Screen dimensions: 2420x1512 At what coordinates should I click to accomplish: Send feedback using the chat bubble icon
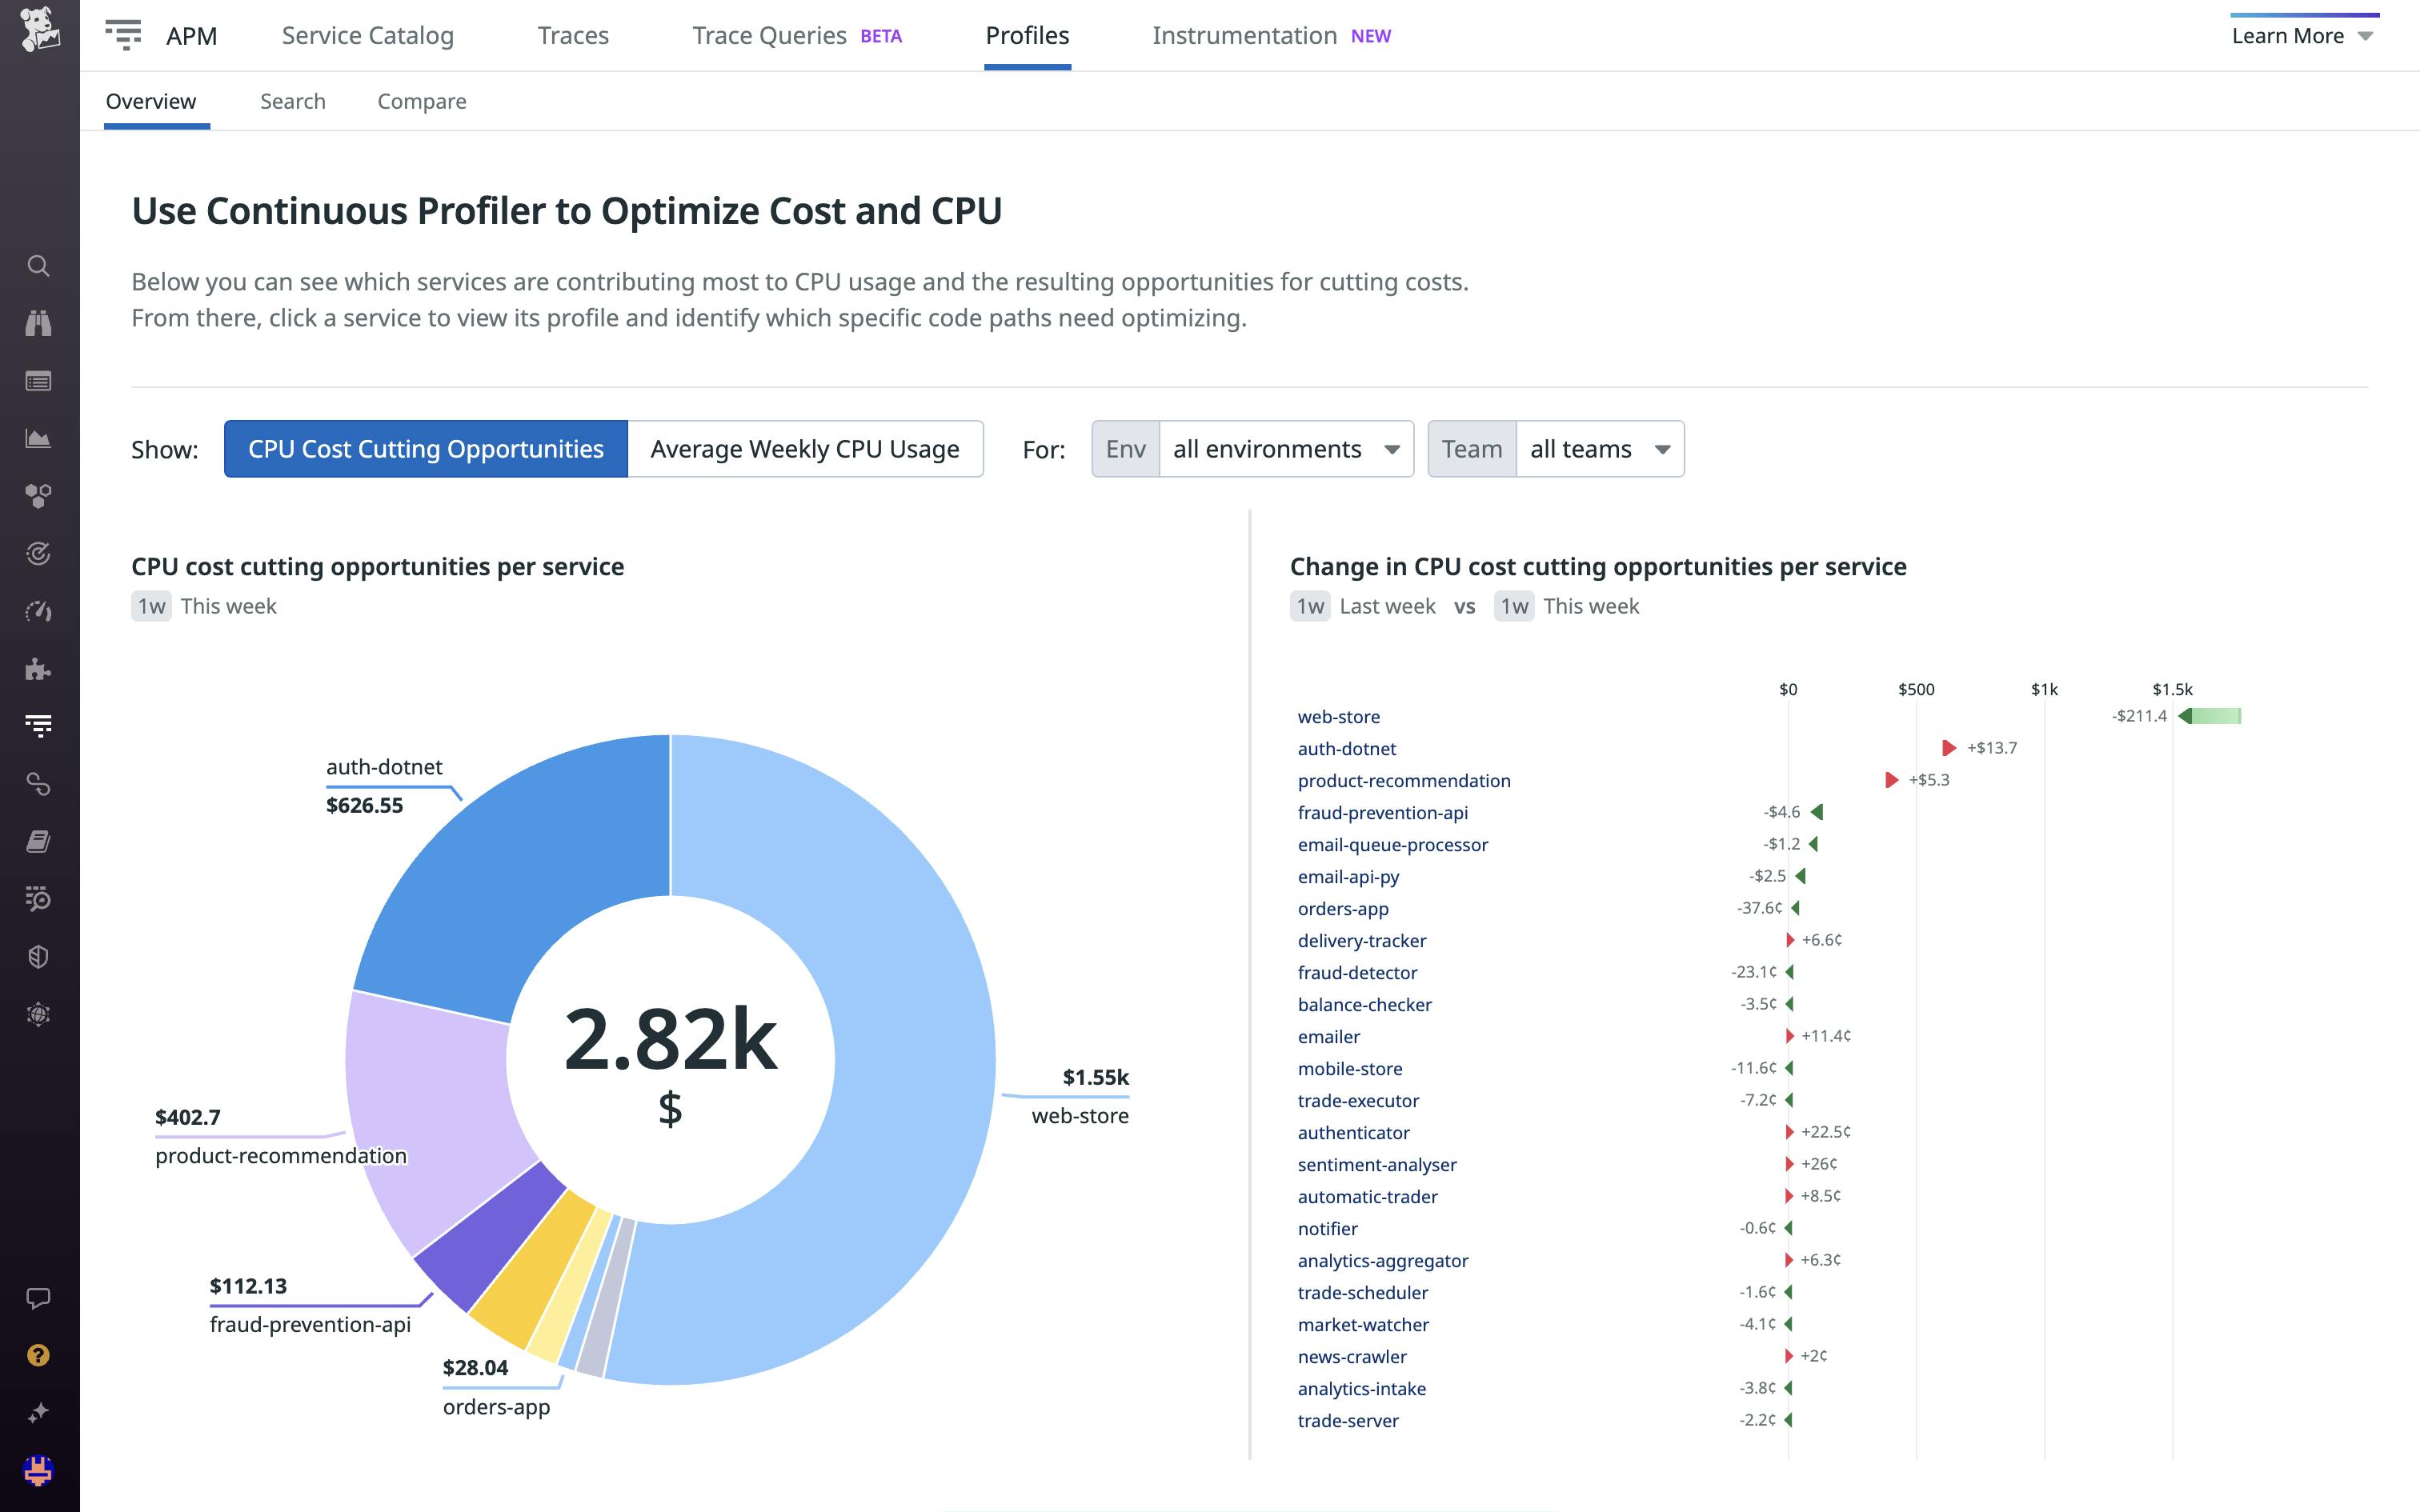click(x=38, y=1298)
